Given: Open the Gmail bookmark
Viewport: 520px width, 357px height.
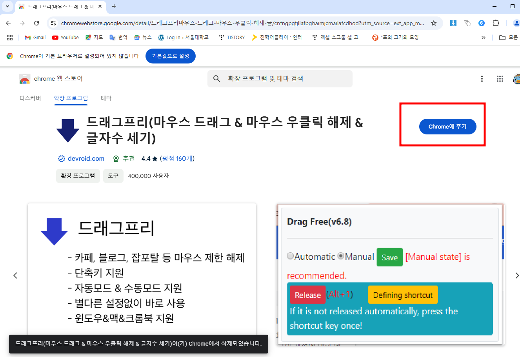Looking at the screenshot, I should pyautogui.click(x=35, y=38).
